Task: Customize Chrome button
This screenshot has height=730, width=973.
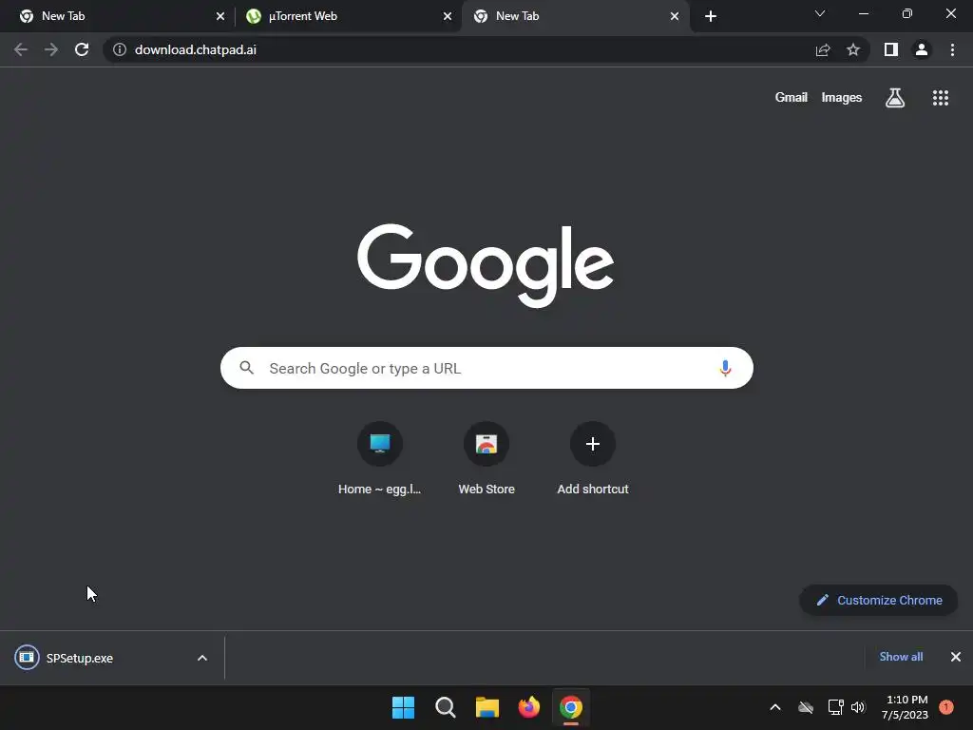Action: 879,601
